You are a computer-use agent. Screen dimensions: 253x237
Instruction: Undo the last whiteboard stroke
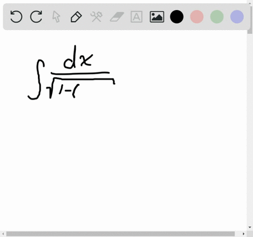16,17
